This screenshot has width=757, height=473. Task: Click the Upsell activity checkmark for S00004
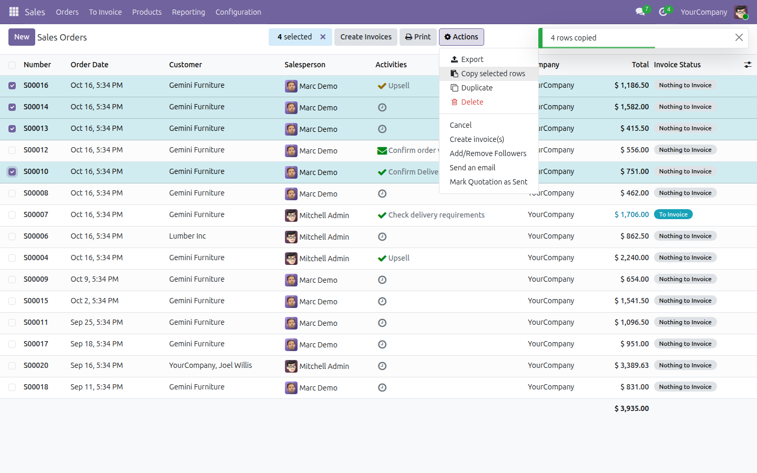[382, 258]
